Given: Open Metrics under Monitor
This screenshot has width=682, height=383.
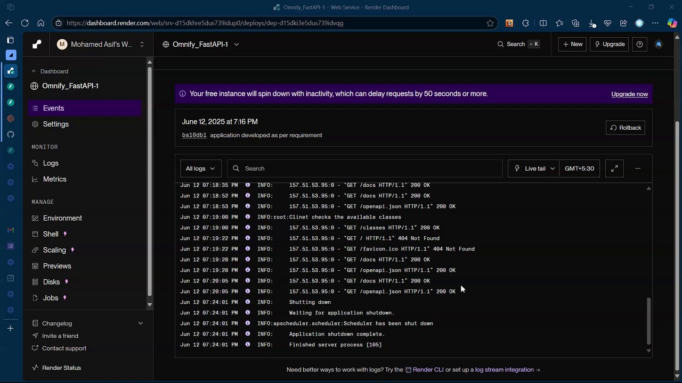Looking at the screenshot, I should tap(85, 179).
